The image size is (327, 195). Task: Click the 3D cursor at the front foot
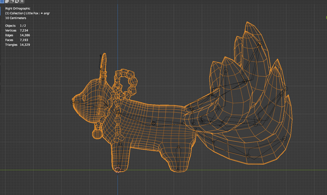[118, 170]
